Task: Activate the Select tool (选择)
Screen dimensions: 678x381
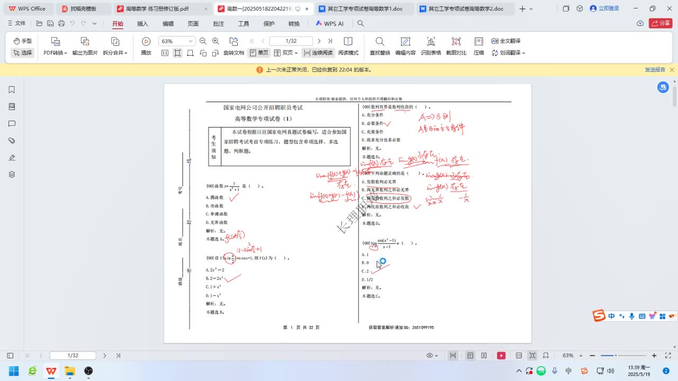Action: tap(22, 53)
